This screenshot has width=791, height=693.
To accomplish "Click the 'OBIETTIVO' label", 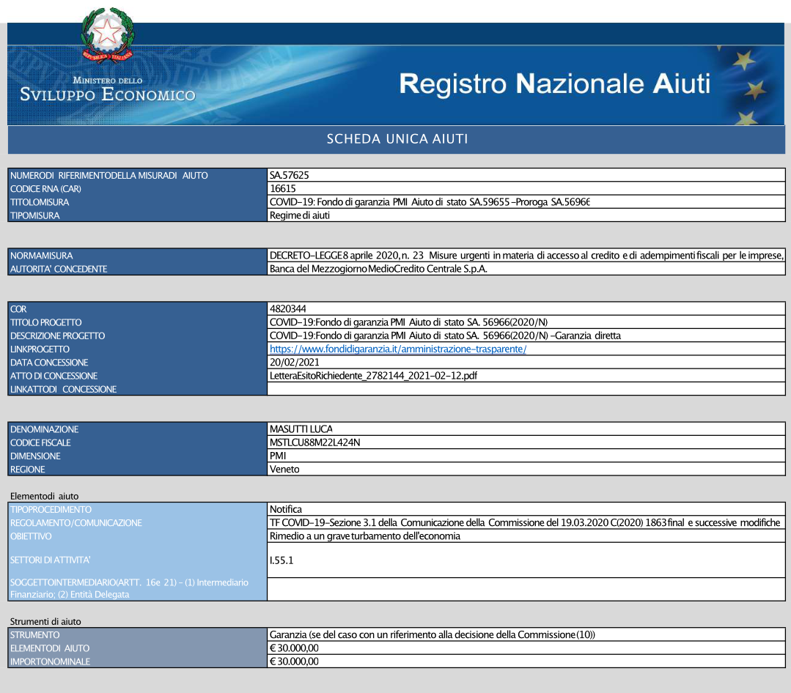I will pyautogui.click(x=31, y=535).
